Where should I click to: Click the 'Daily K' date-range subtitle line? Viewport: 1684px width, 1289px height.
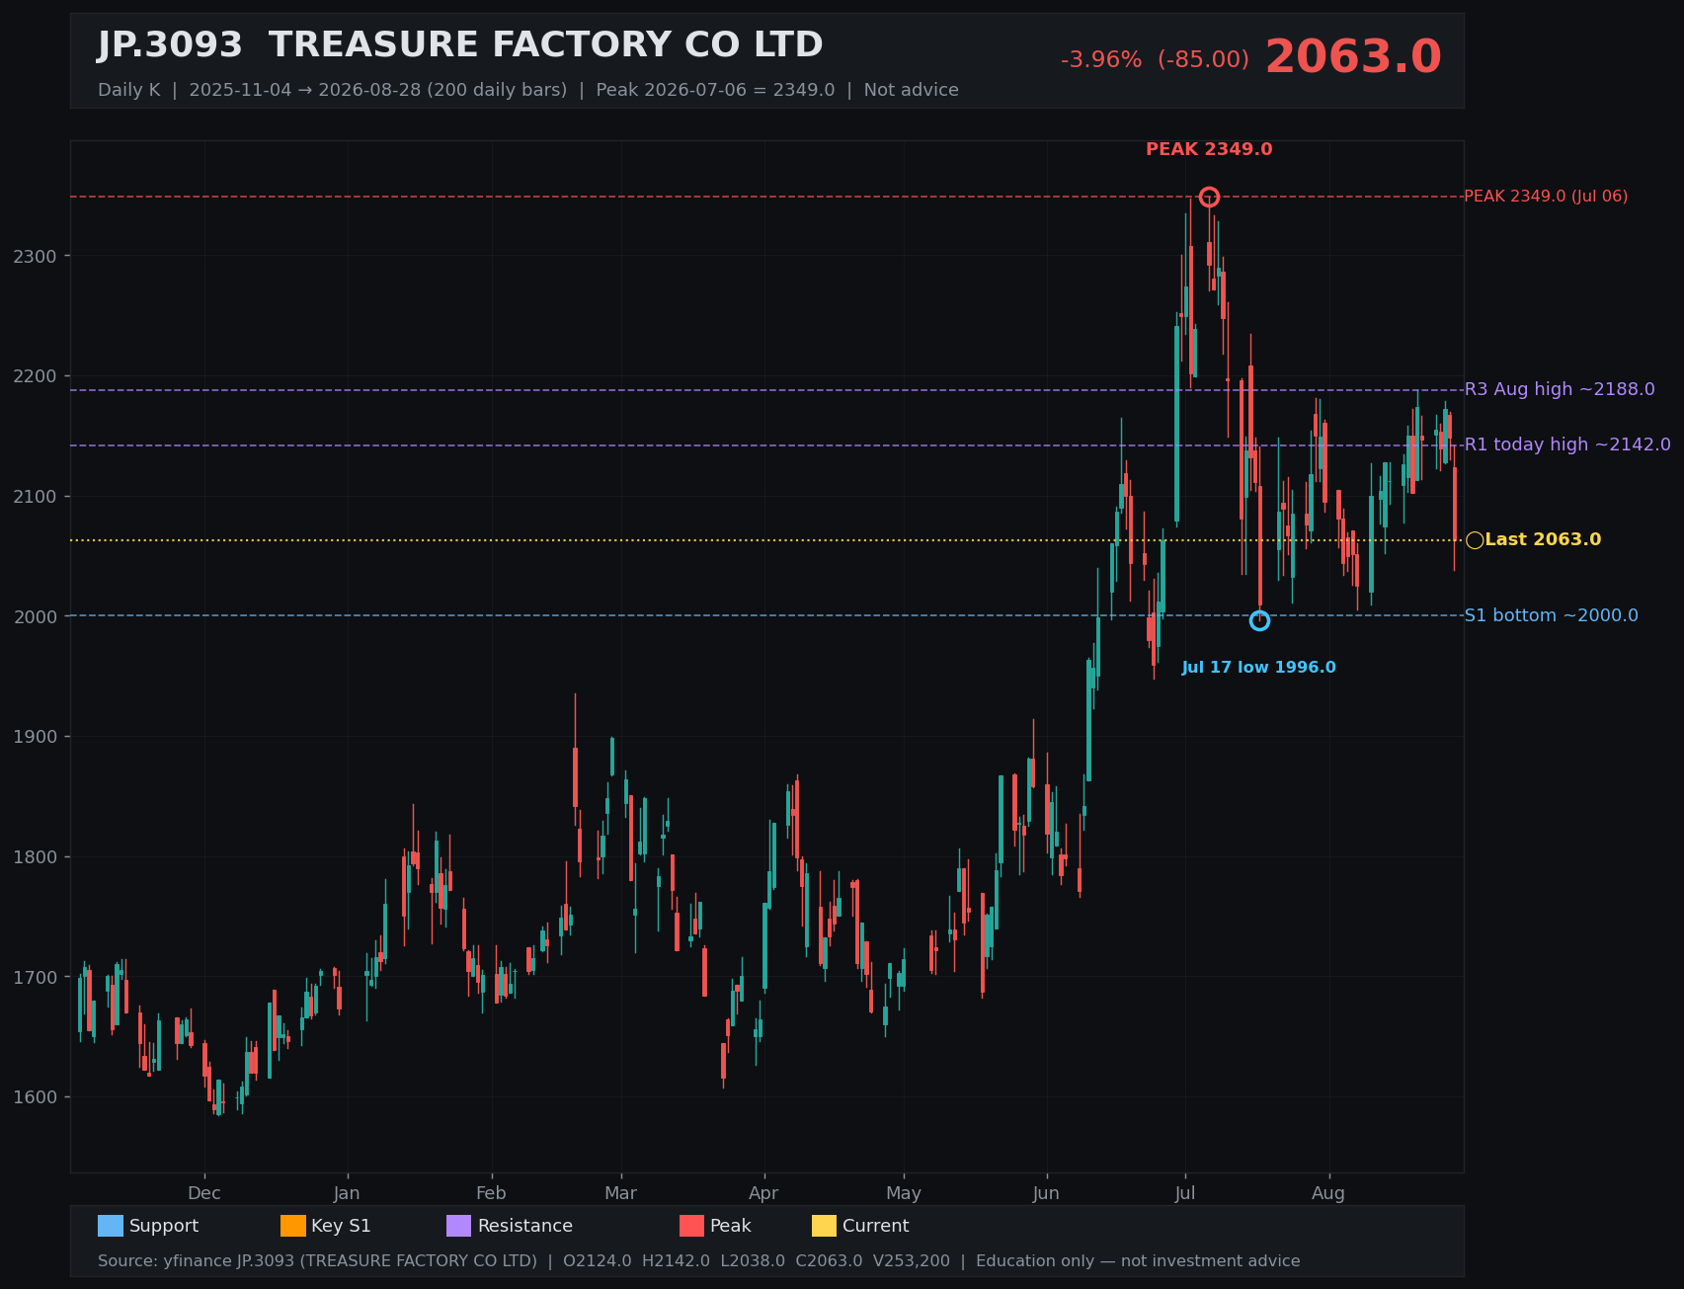coord(528,90)
